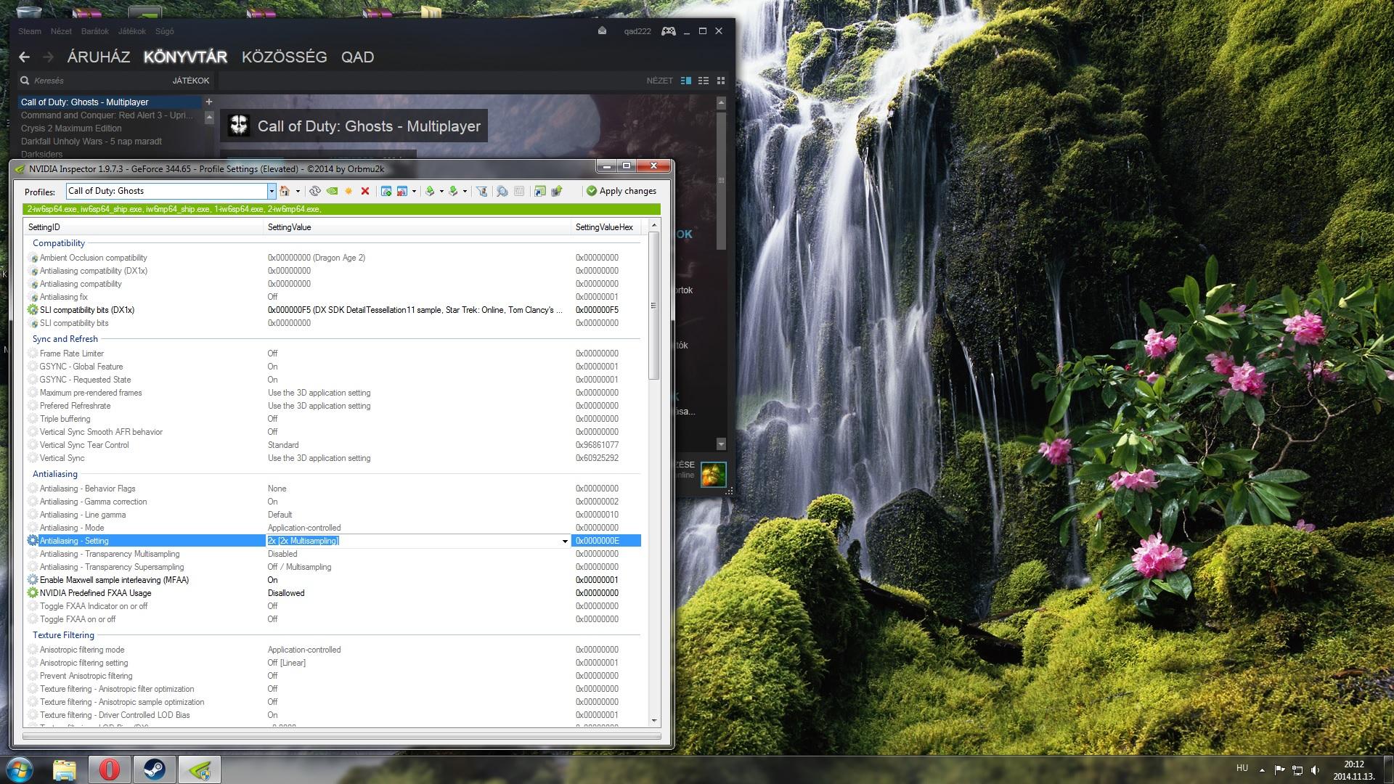Open the Profiles combo box dropdown arrow
Screen dimensions: 1394x784
(x=272, y=192)
